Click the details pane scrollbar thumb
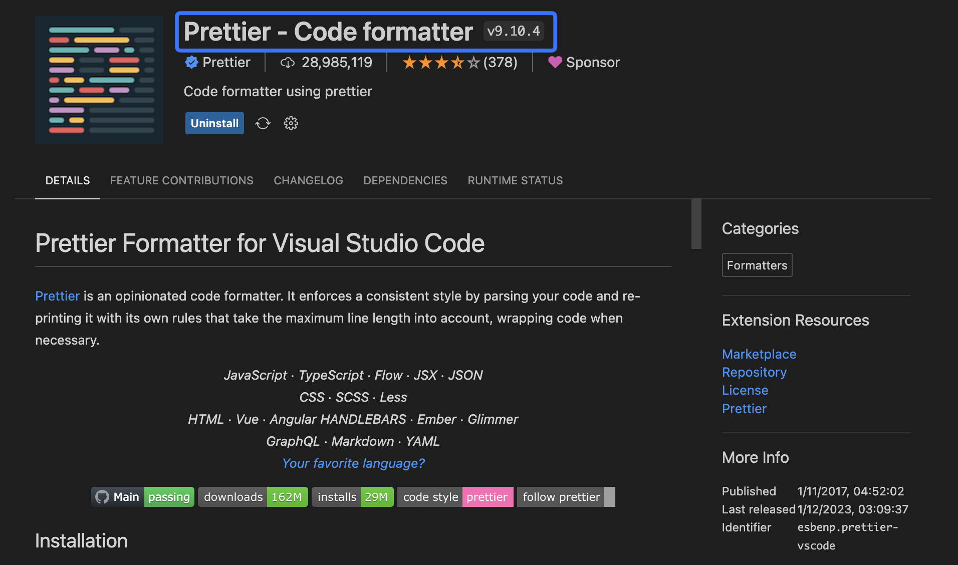The height and width of the screenshot is (565, 958). 696,224
